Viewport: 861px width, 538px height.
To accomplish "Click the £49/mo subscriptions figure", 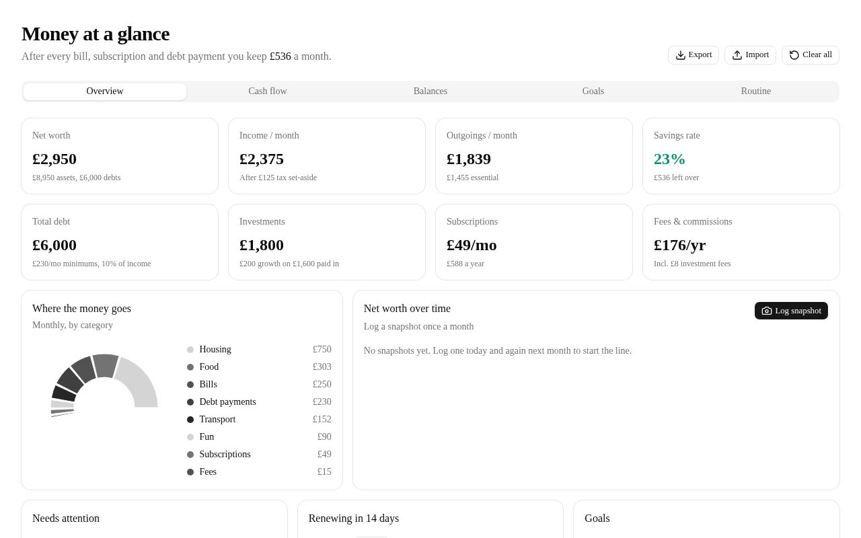I will [x=472, y=245].
